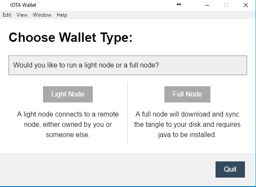256x187 pixels.
Task: Click the Quit button
Action: pos(230,169)
